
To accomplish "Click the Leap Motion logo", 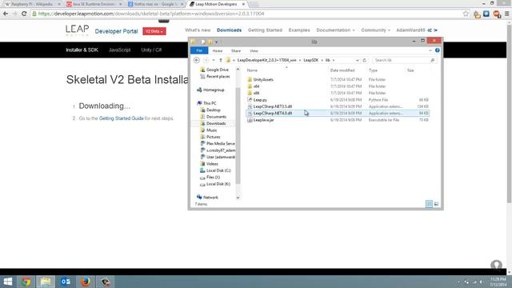I will (x=77, y=30).
